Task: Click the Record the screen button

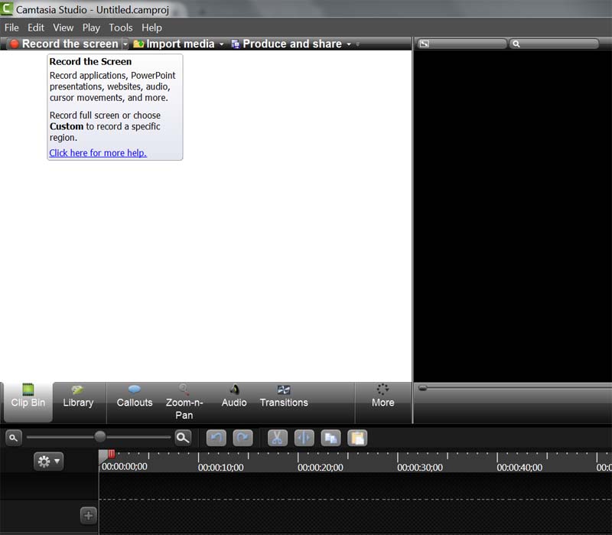Action: [63, 44]
